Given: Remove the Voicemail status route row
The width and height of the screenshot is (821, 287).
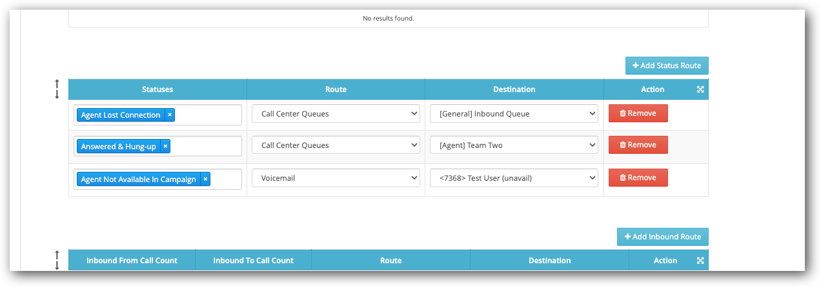Looking at the screenshot, I should pos(638,178).
